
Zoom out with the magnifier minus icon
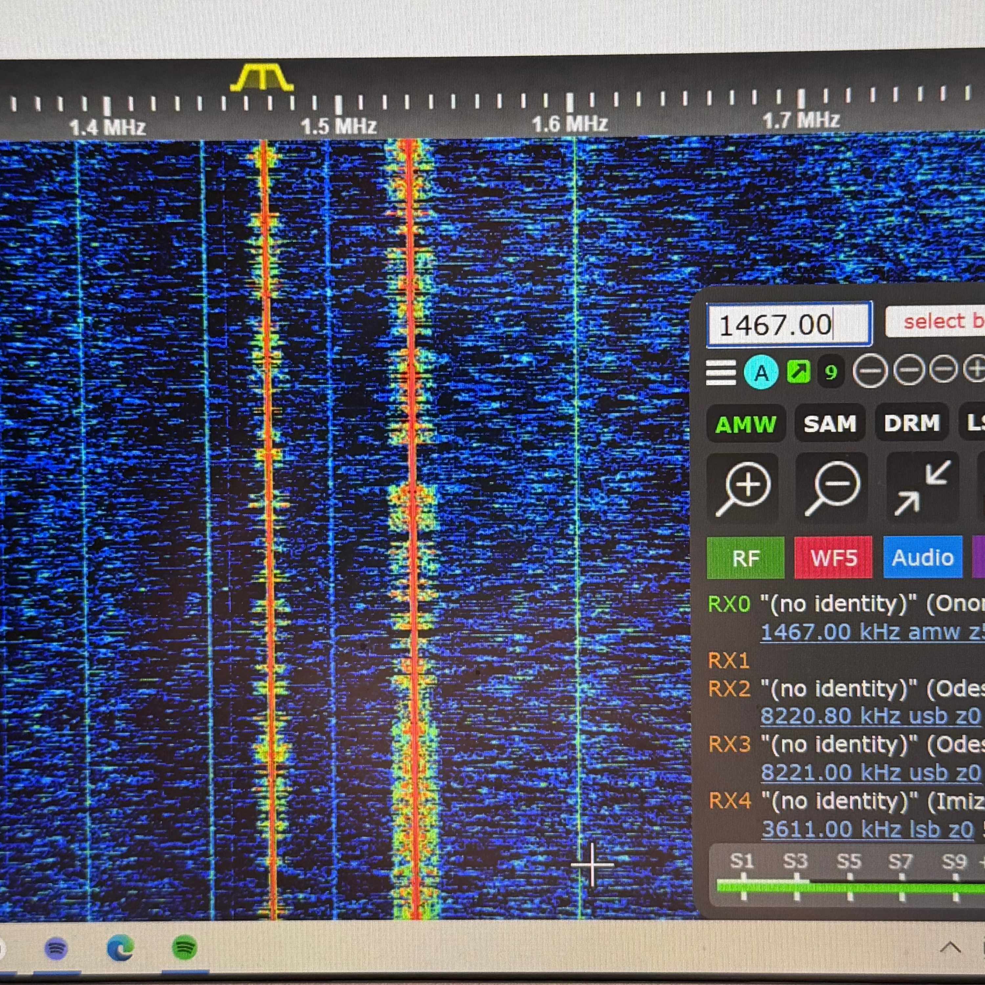(x=832, y=489)
